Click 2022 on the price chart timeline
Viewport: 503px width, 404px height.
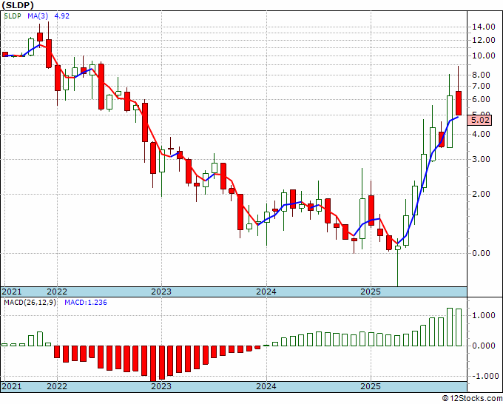point(57,292)
